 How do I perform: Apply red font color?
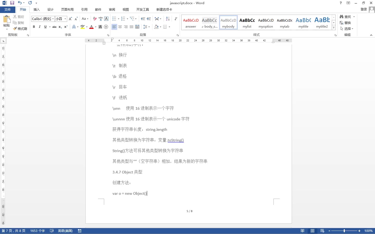pyautogui.click(x=91, y=27)
